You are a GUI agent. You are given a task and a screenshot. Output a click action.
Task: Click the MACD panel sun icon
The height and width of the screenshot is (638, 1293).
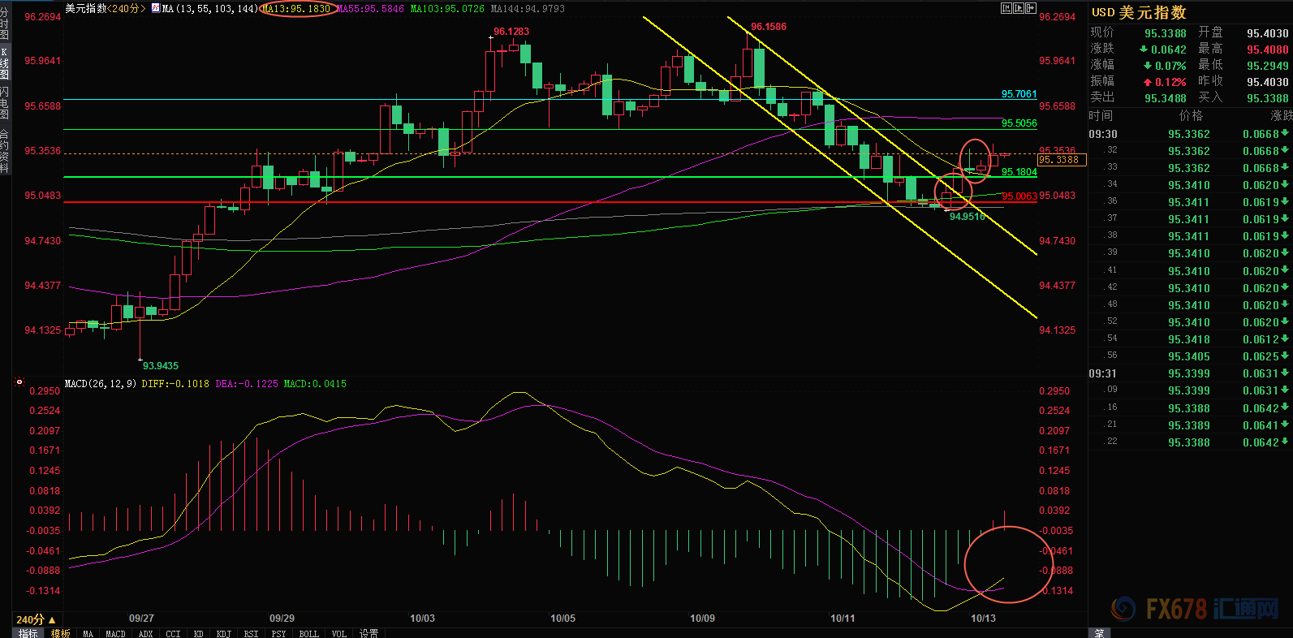(19, 382)
